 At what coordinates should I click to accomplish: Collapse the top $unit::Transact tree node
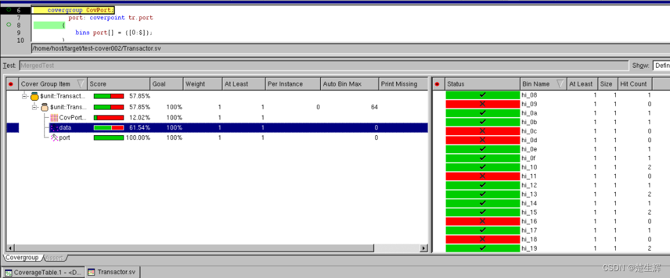click(24, 97)
